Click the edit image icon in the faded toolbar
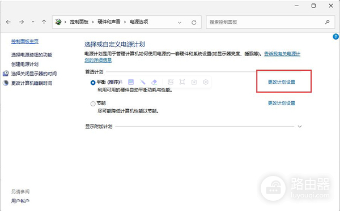This screenshot has height=211, width=340. (x=171, y=82)
